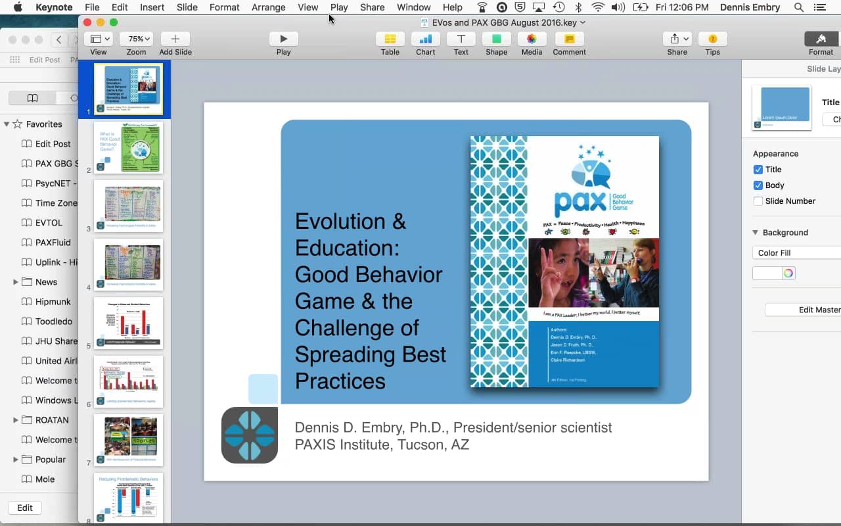Click the Add Slide plus icon
Image resolution: width=841 pixels, height=526 pixels.
click(x=175, y=39)
